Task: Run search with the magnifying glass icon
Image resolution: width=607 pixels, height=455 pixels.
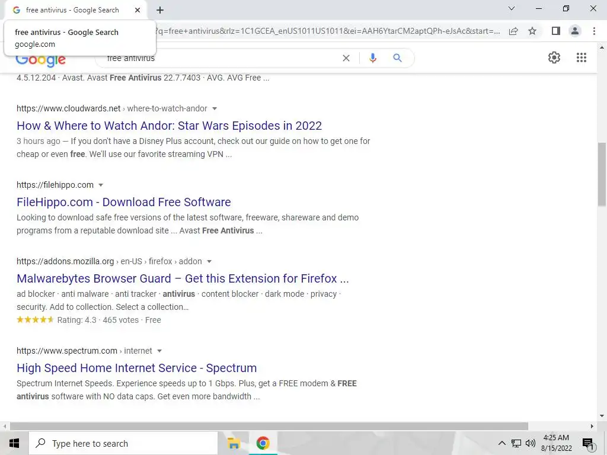Action: (x=397, y=58)
